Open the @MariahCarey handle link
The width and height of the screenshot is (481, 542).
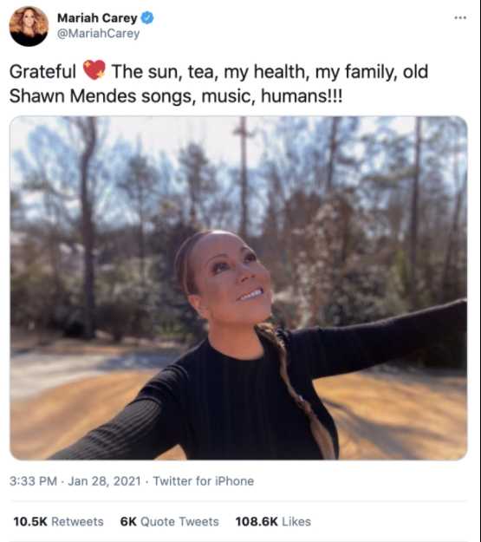[x=98, y=34]
